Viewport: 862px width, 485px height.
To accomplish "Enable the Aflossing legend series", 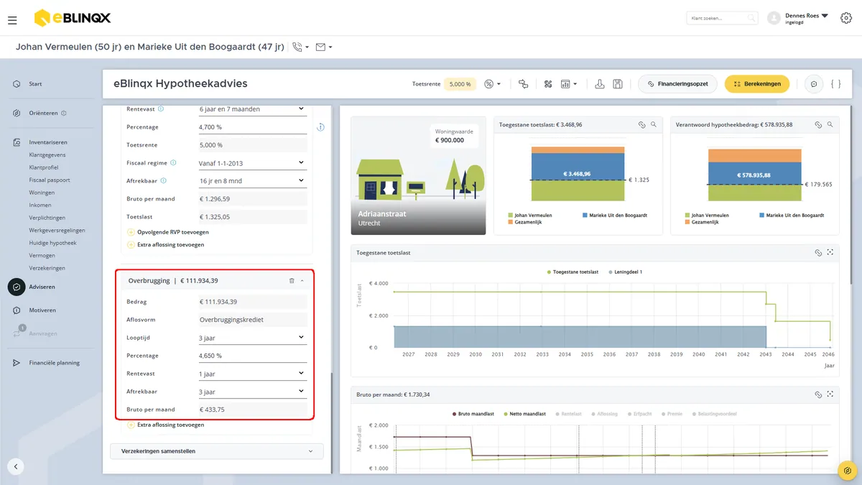I will (x=606, y=414).
